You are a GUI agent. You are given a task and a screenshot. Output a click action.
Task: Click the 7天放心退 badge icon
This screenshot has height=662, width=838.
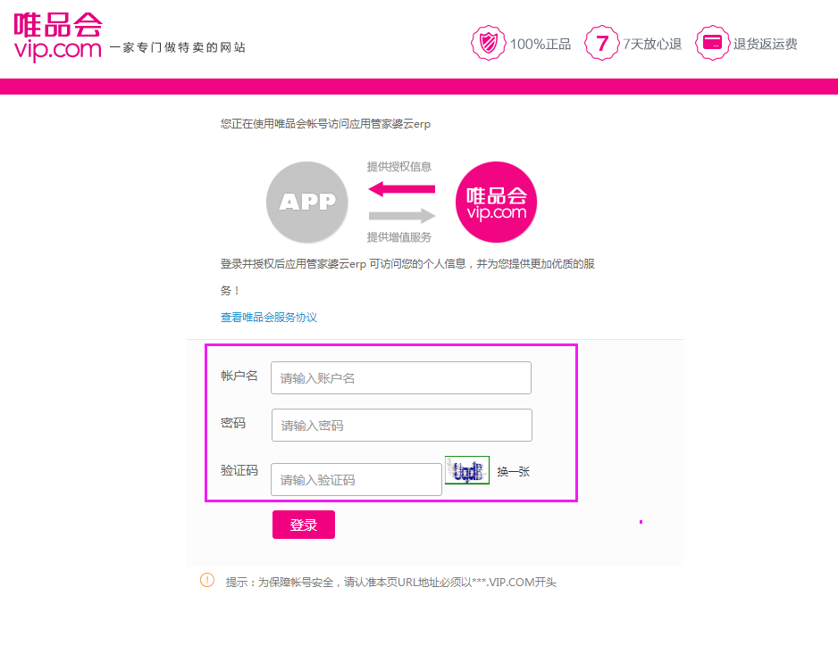[602, 43]
